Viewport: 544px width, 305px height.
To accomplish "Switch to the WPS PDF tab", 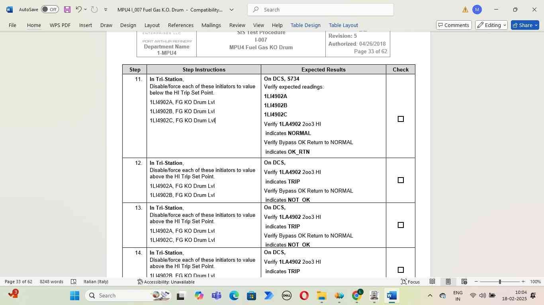I will (60, 25).
